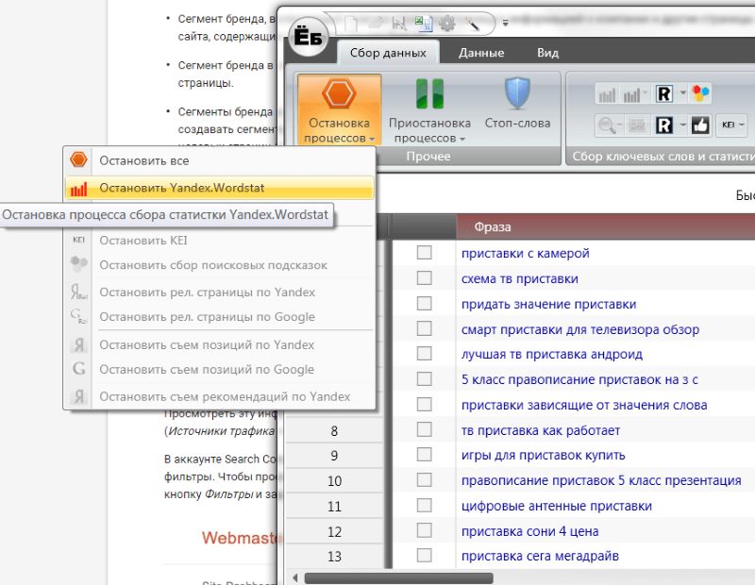Select Остановить съем позиций по Yandex
This screenshot has width=755, height=585.
tap(219, 344)
